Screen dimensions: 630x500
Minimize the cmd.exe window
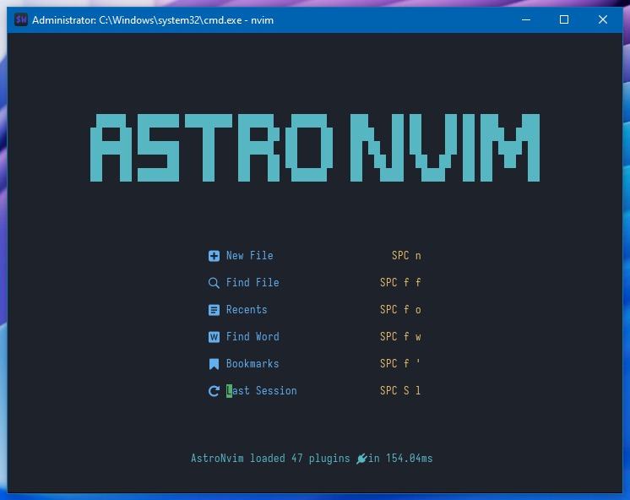point(526,19)
